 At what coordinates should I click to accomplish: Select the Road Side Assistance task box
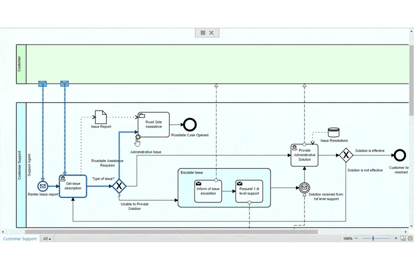pos(154,124)
